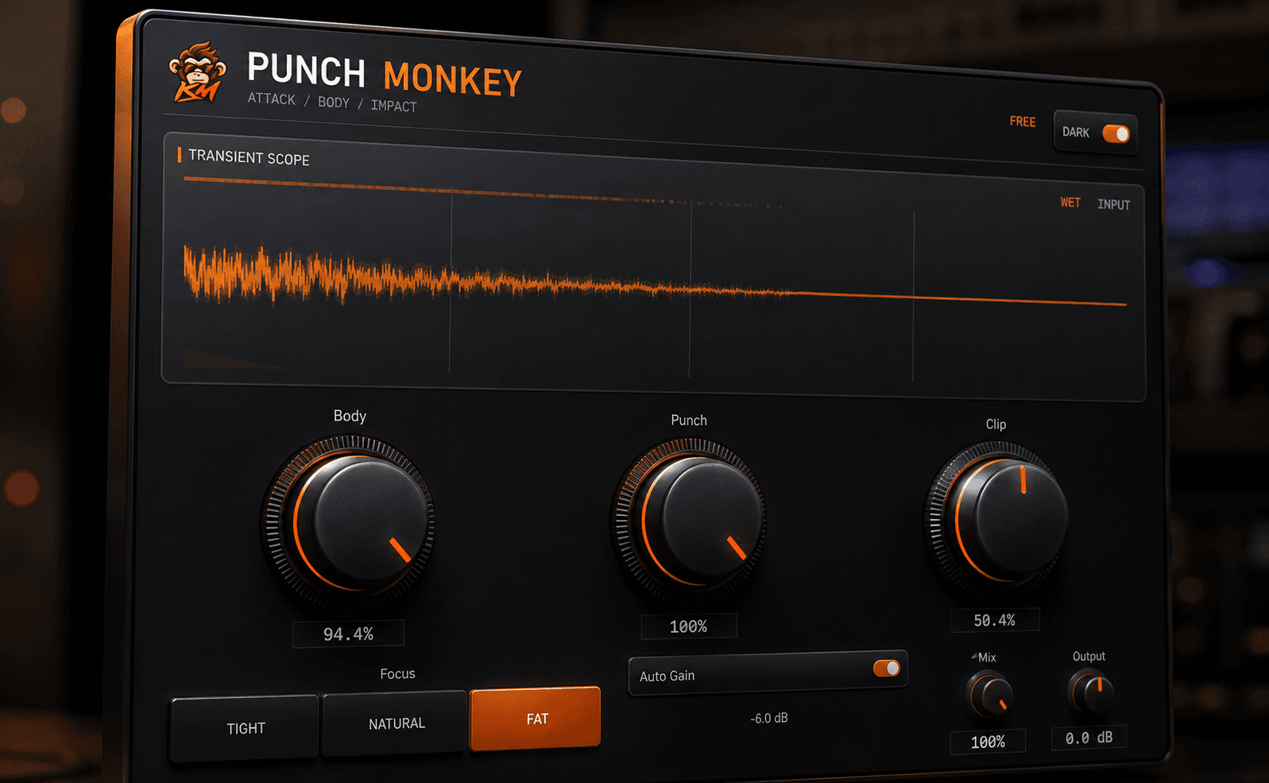Select the WET scope view
Viewport: 1269px width, 783px height.
click(1070, 203)
